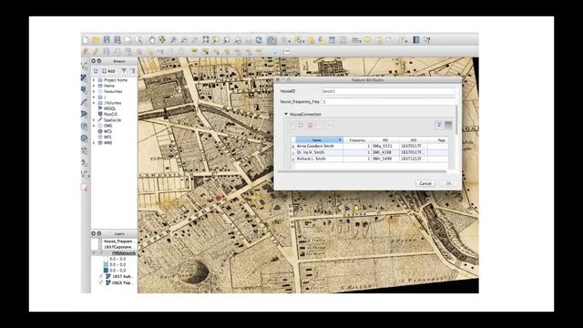
Task: Expand the /Volumes node
Action: (x=94, y=103)
